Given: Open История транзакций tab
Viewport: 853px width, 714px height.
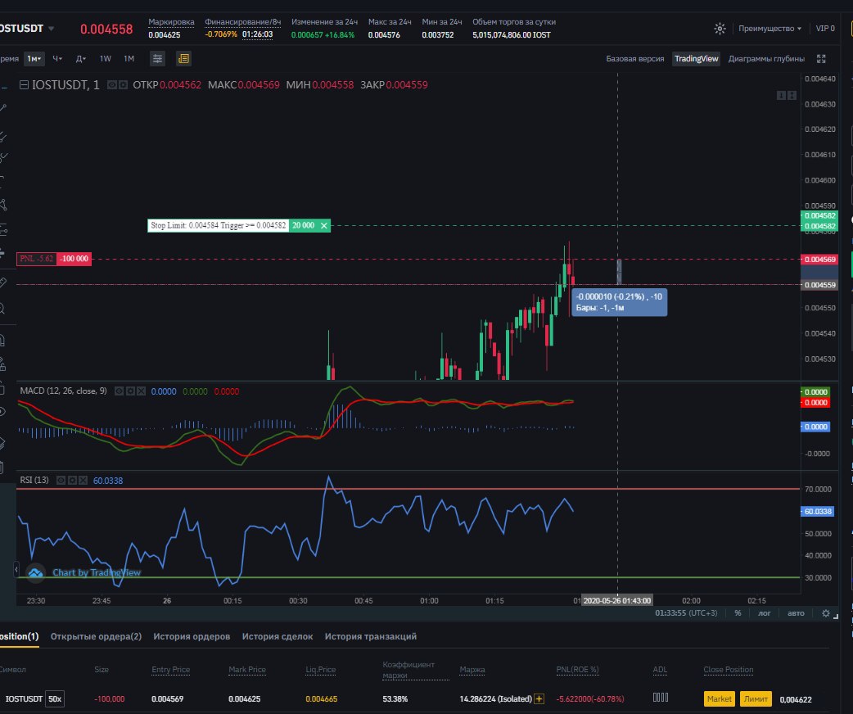Looking at the screenshot, I should (371, 636).
